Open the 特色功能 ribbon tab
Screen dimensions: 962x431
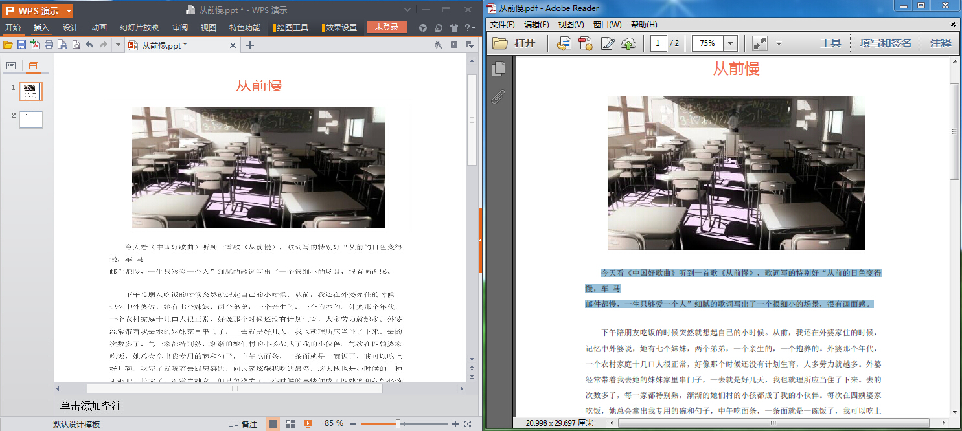tap(245, 27)
